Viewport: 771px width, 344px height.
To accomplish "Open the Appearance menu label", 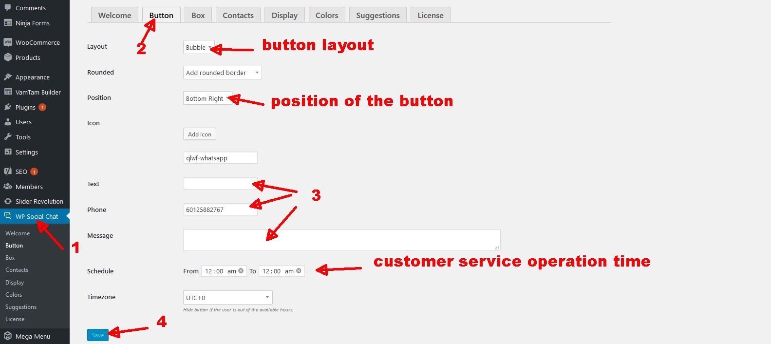I will pos(33,77).
